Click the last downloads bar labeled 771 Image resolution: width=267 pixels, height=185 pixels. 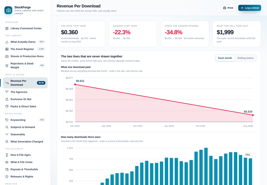tap(250, 172)
